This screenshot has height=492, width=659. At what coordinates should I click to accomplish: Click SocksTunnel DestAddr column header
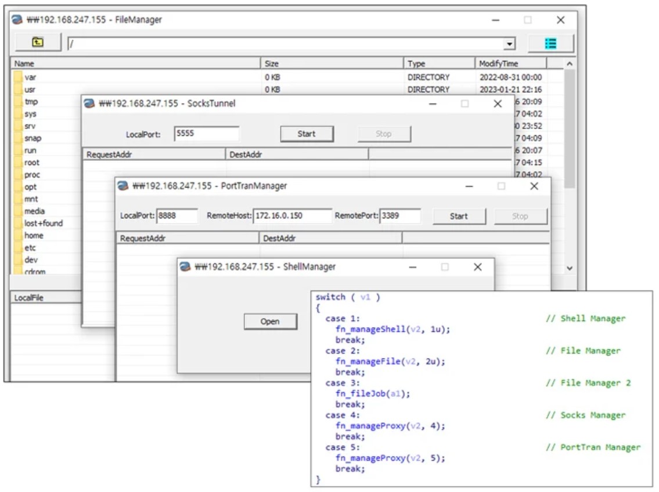point(297,155)
